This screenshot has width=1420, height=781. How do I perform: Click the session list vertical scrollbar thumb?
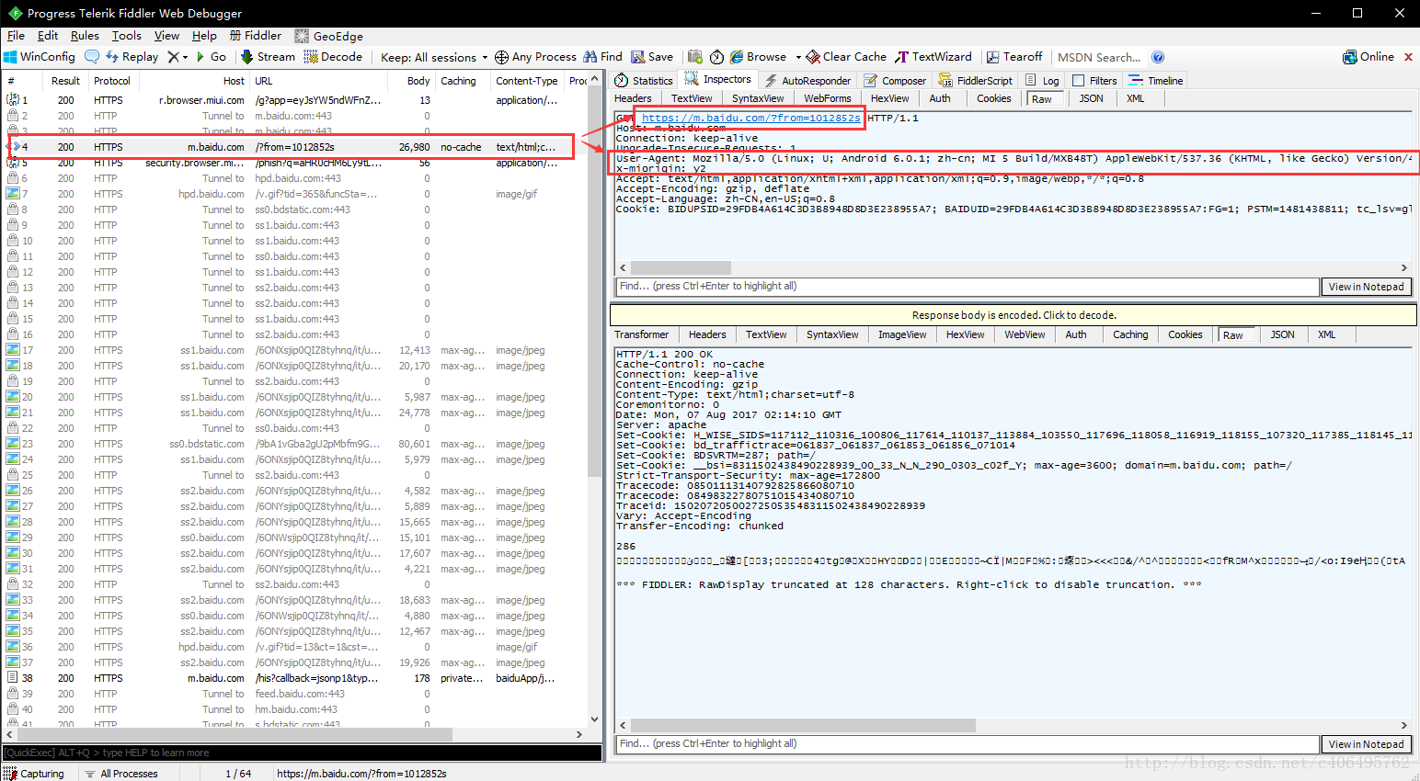(594, 281)
